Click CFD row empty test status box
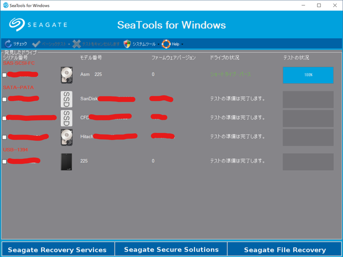 308,119
